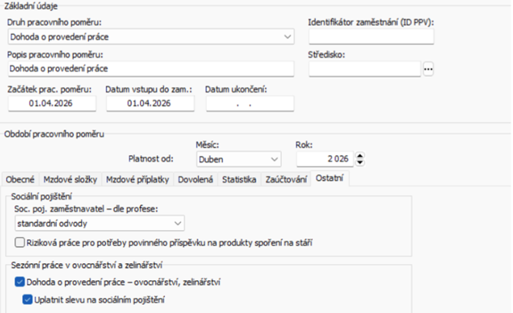
Task: Click the Popis pracovního poměru text field
Action: (x=150, y=68)
